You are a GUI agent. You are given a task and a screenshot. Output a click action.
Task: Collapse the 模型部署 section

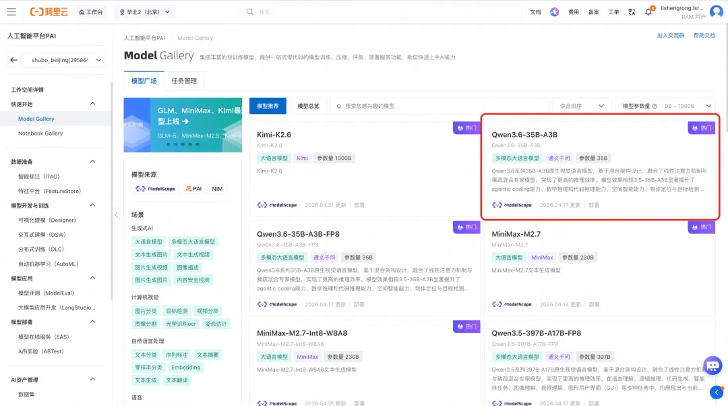tap(92, 322)
